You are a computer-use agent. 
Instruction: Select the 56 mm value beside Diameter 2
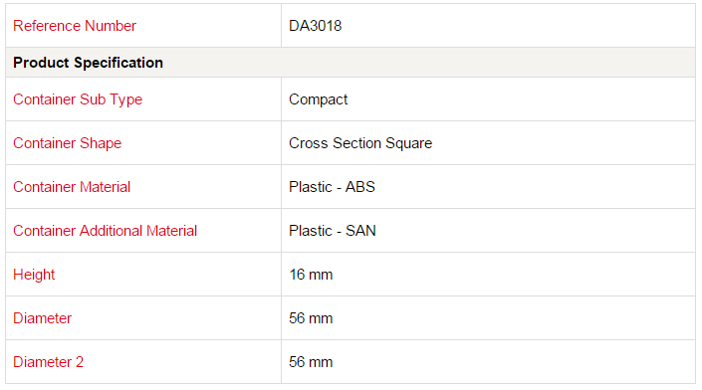tap(311, 362)
